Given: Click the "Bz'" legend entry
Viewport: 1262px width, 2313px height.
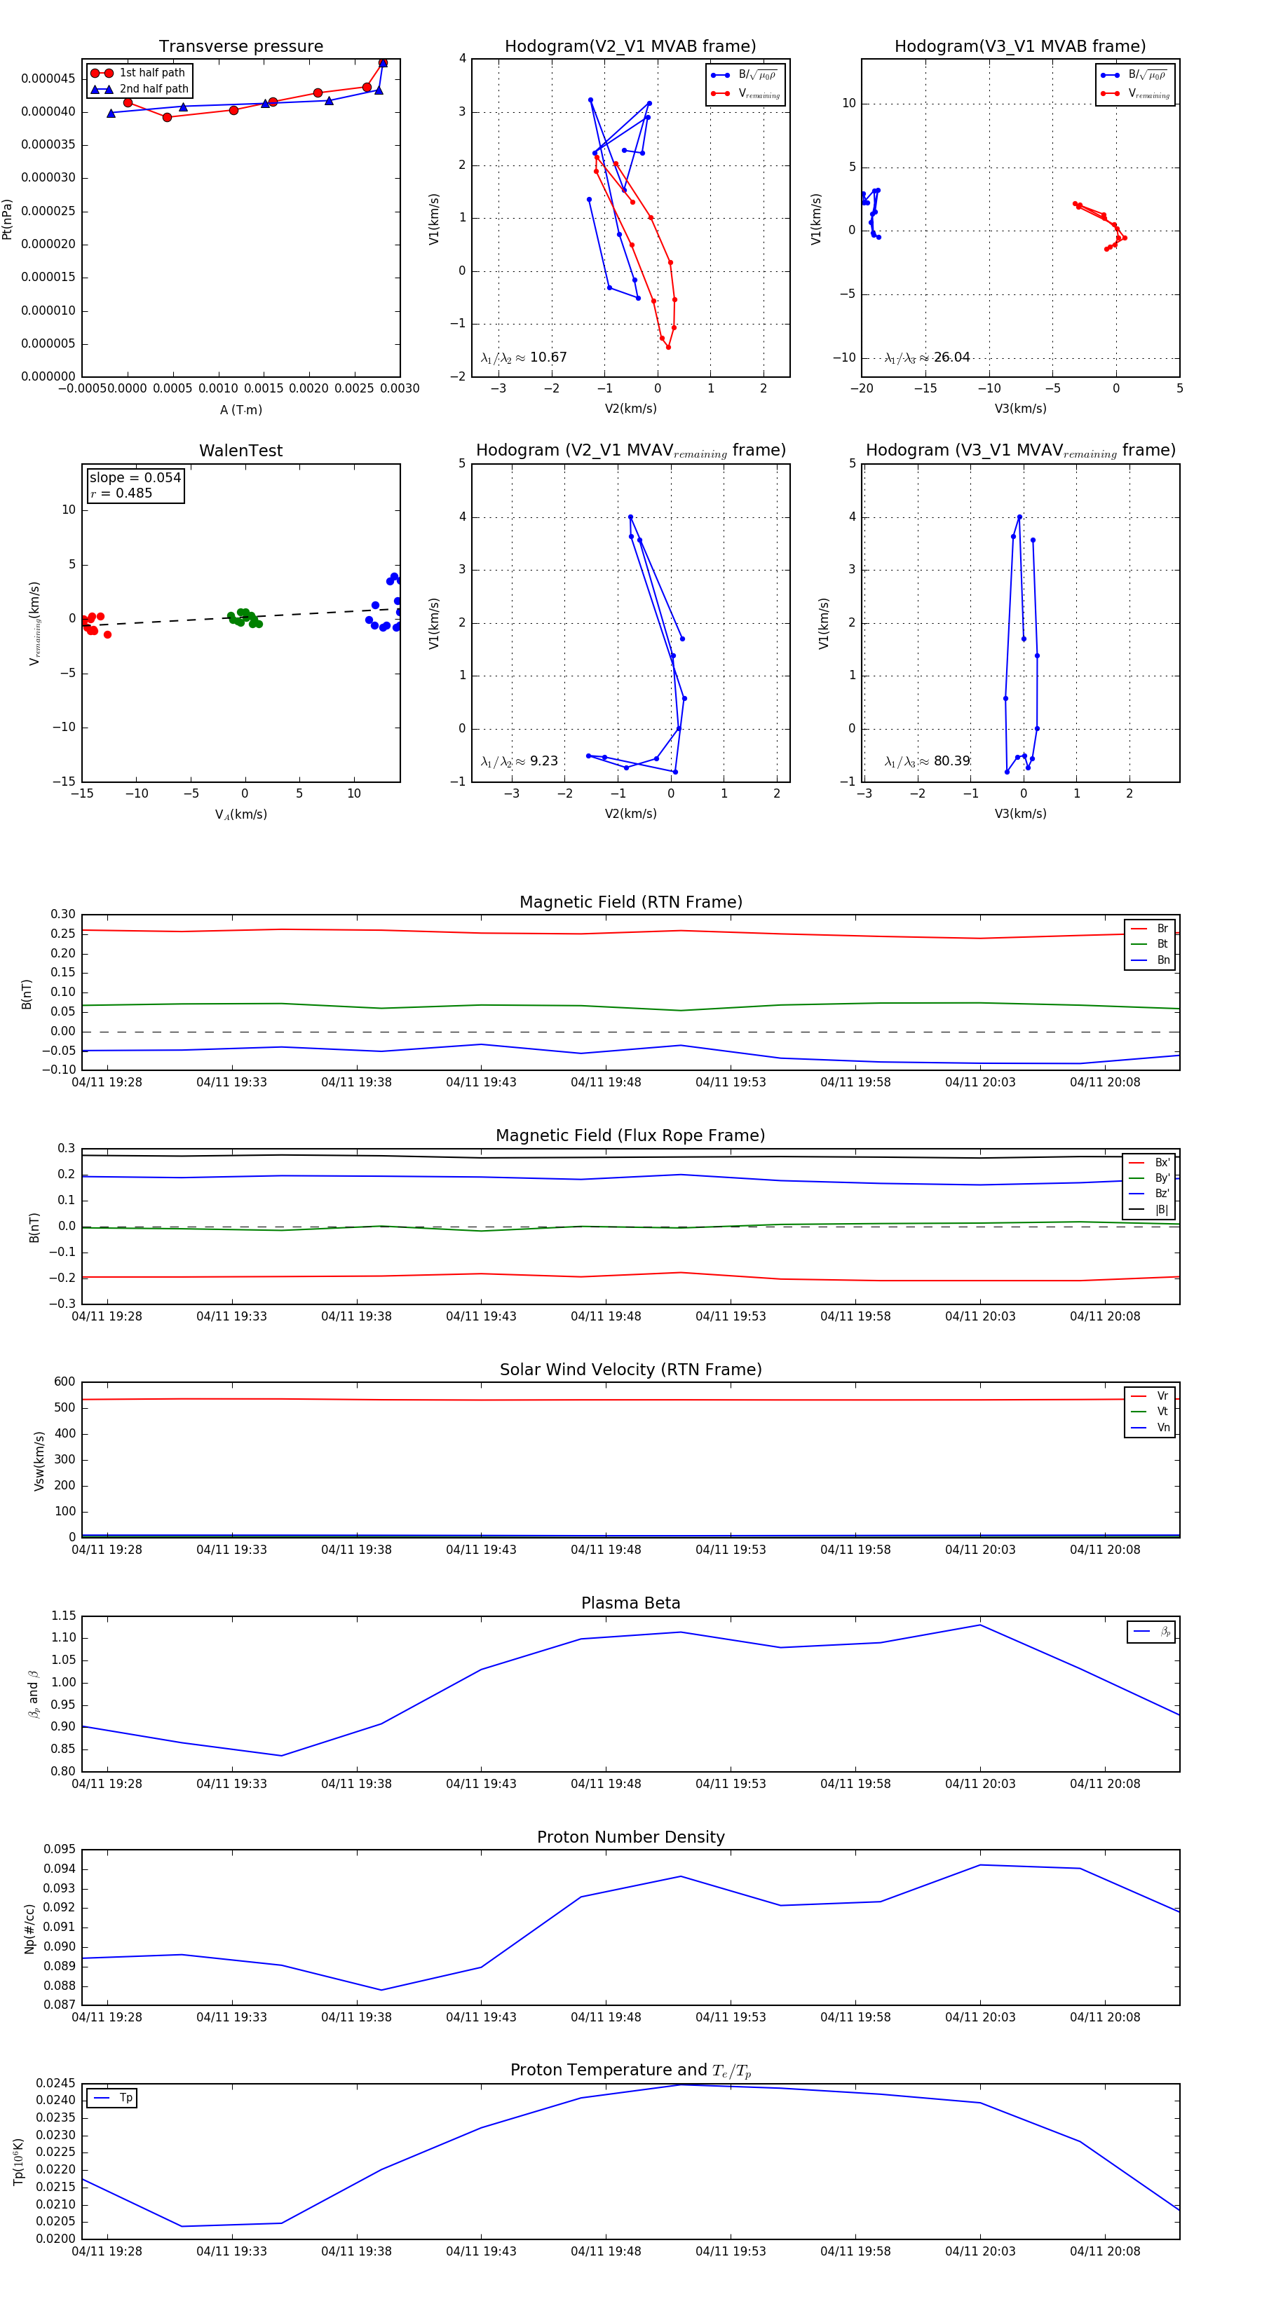Looking at the screenshot, I should point(1150,1194).
